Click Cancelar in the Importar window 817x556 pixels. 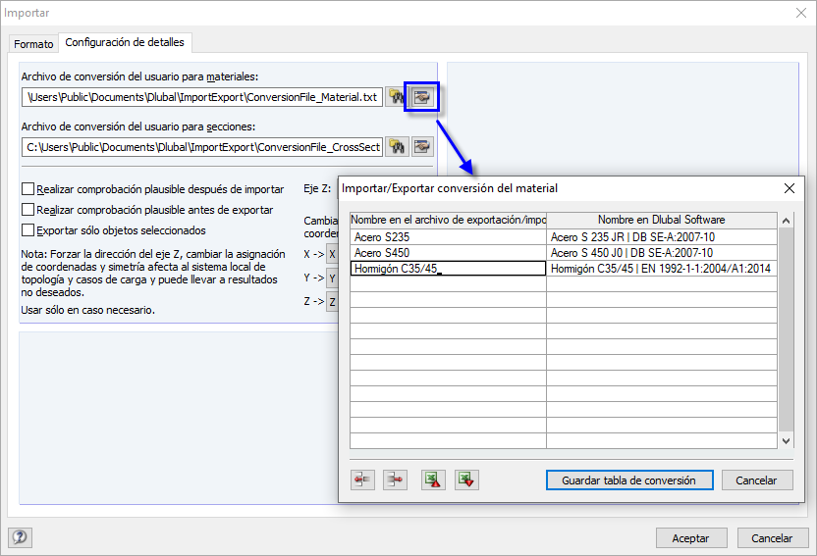(772, 537)
